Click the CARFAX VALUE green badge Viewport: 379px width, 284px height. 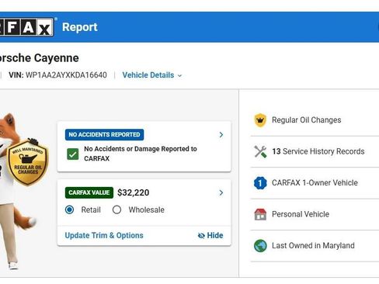coord(89,192)
